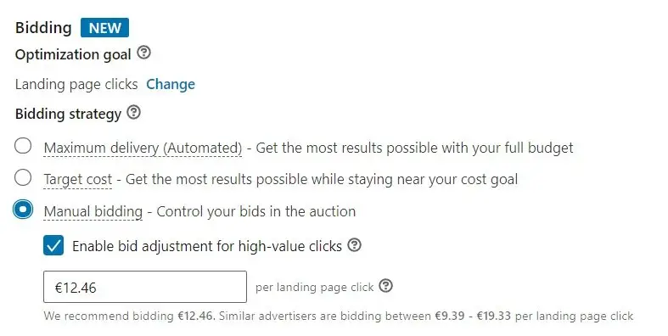This screenshot has height=336, width=668.
Task: Click the Enable bid adjustment label text
Action: (207, 246)
